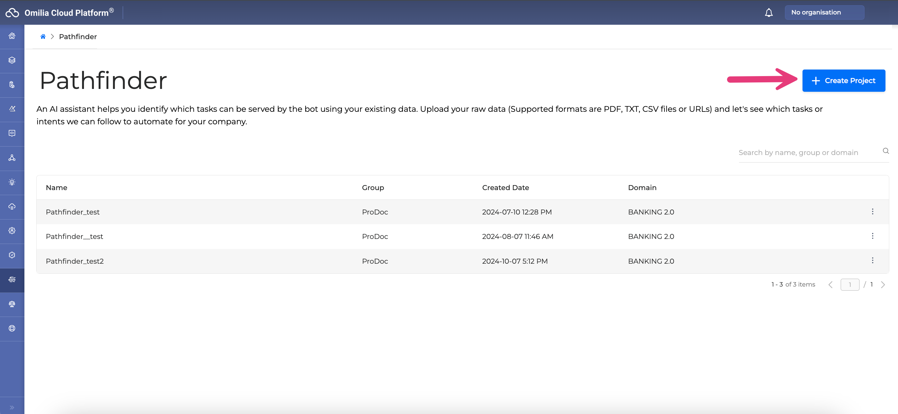Open the notifications bell
The image size is (898, 414).
click(x=769, y=13)
